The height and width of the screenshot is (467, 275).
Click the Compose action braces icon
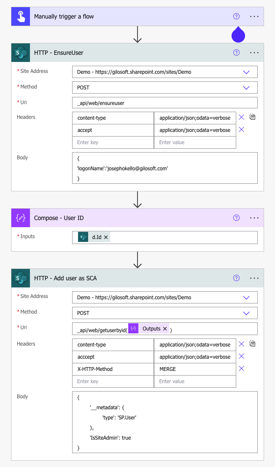20,218
